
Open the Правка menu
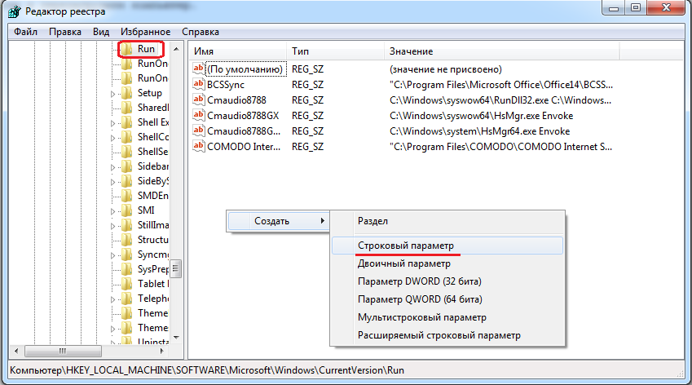(64, 32)
